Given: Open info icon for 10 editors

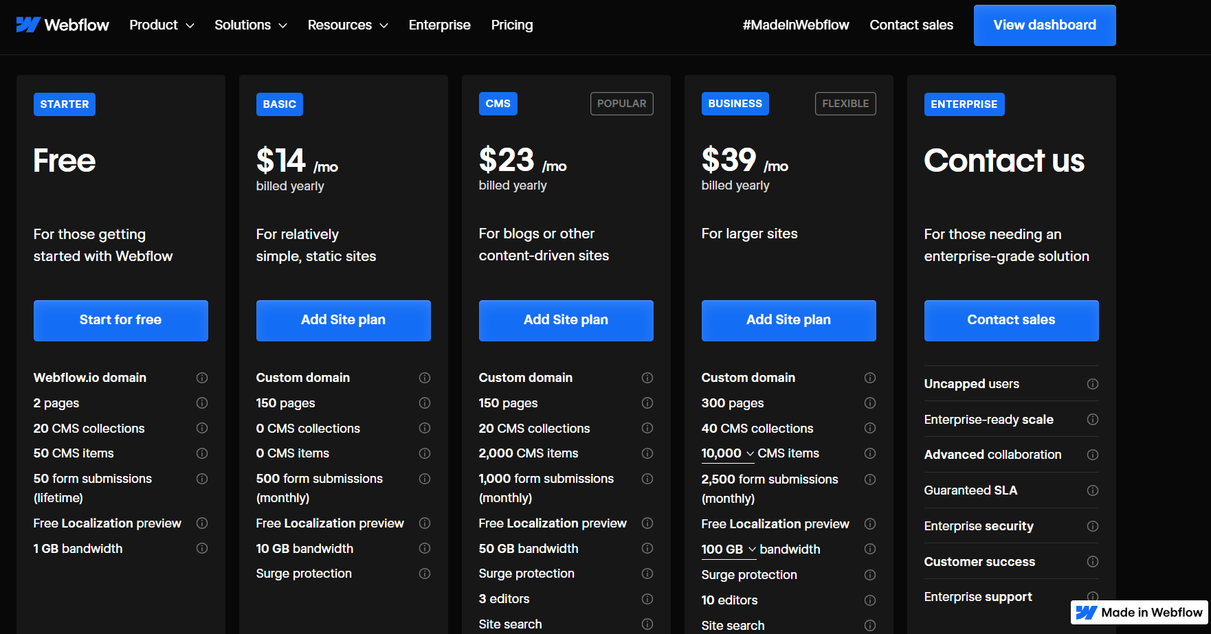Looking at the screenshot, I should [x=870, y=600].
